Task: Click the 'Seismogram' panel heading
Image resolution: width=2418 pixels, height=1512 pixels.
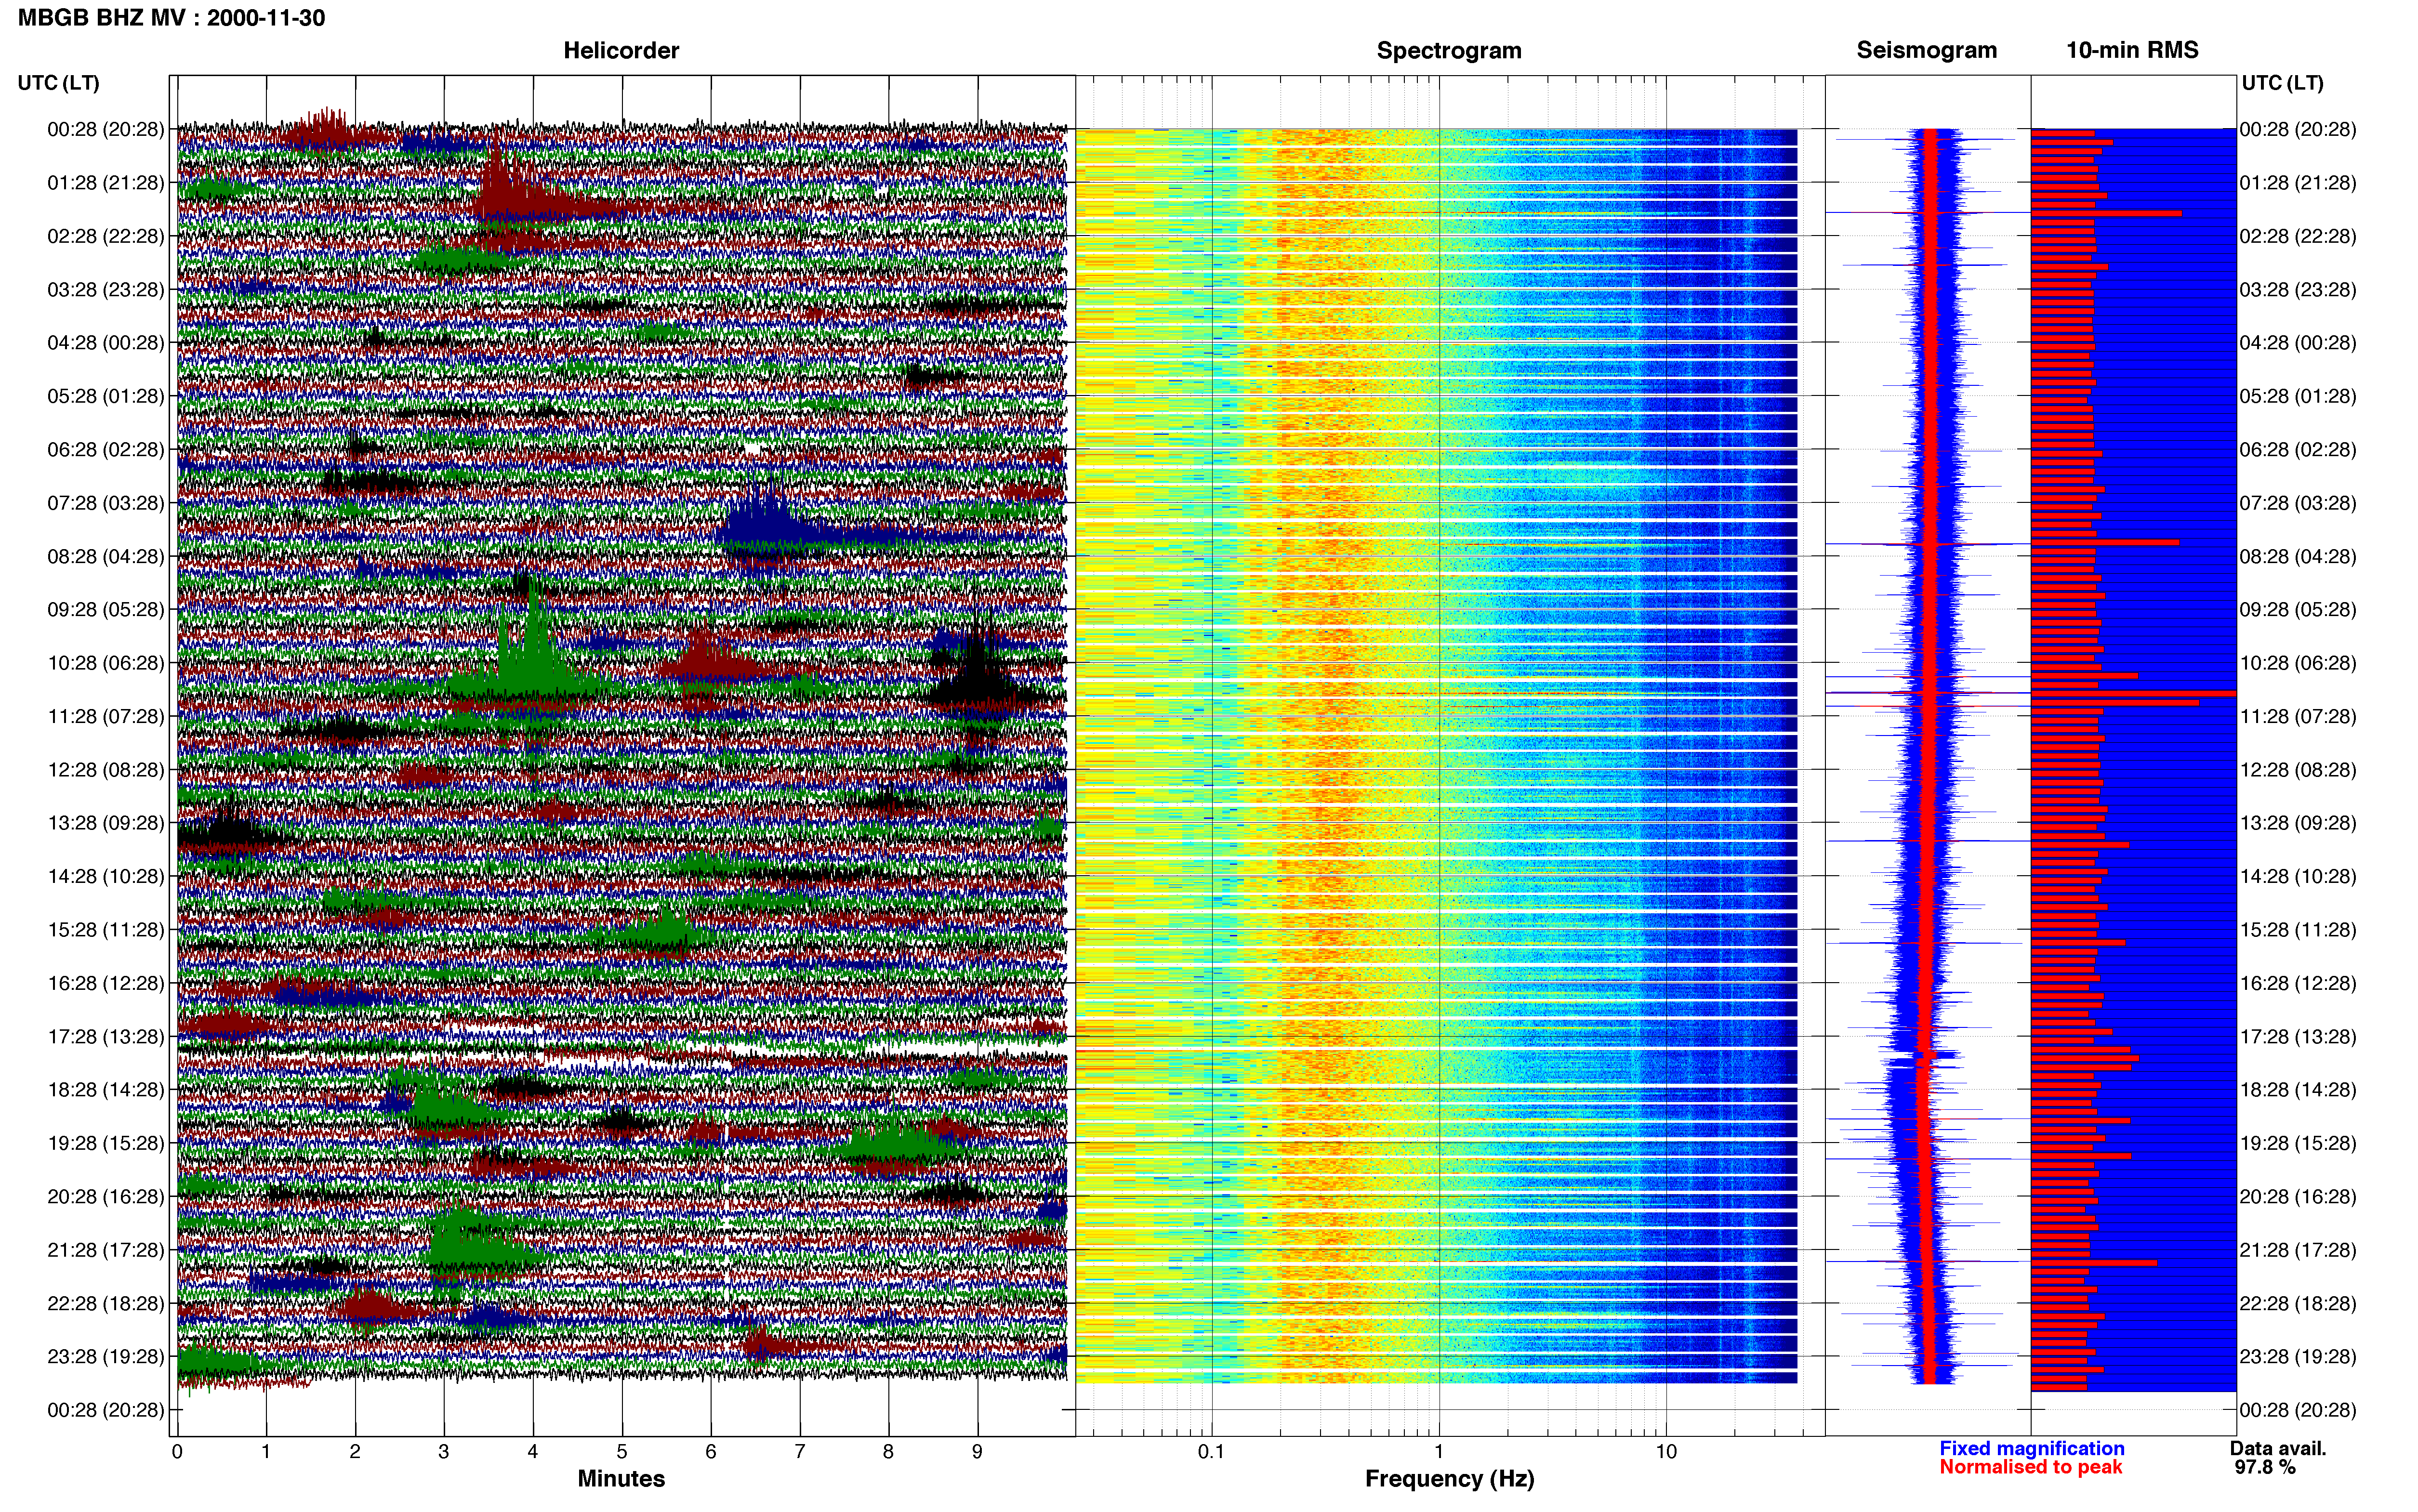Action: 1926,50
